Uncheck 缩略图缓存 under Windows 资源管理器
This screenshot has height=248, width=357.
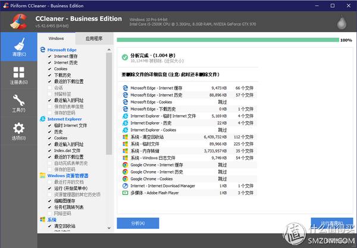pyautogui.click(x=49, y=201)
